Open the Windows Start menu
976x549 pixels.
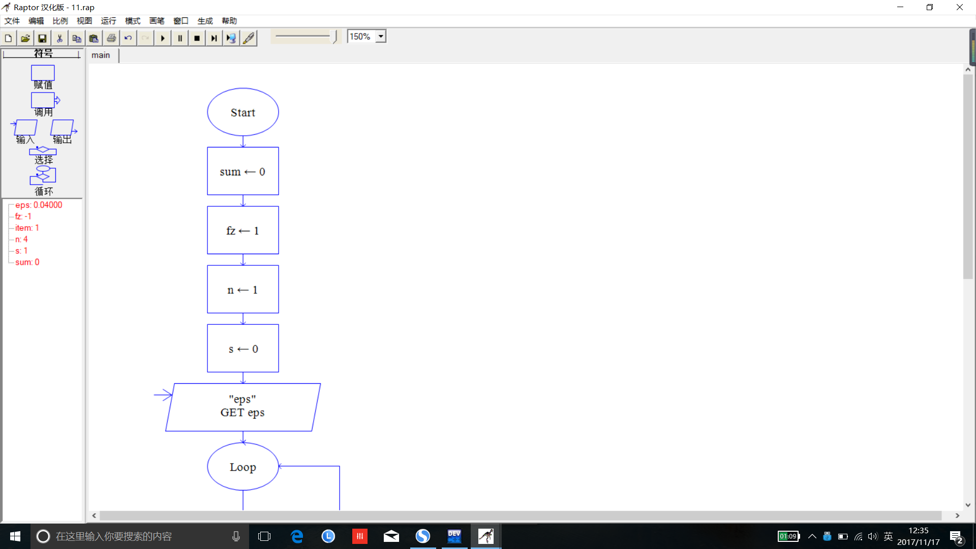(15, 536)
